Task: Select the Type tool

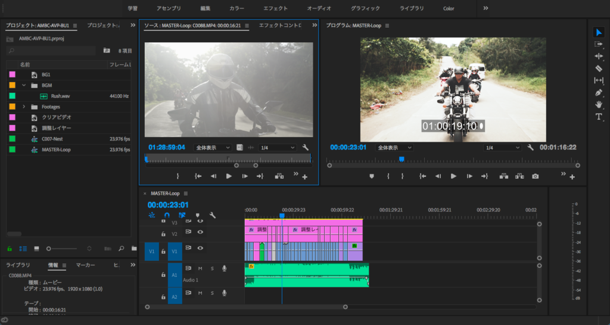Action: click(x=599, y=117)
